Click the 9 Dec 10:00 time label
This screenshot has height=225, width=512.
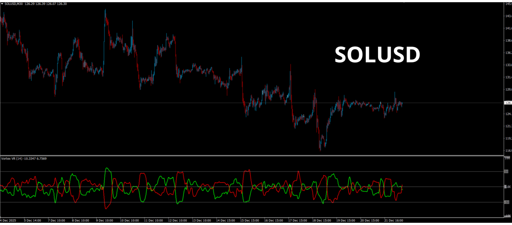pos(105,221)
